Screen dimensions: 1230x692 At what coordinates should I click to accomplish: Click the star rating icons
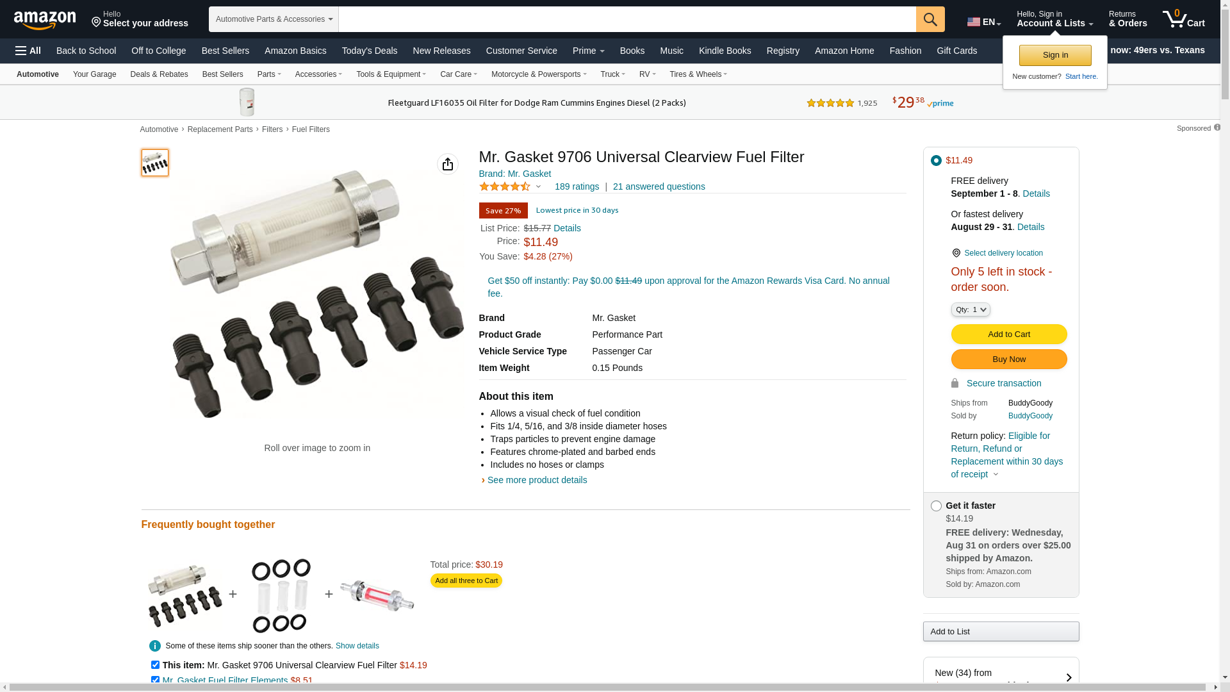pos(505,186)
